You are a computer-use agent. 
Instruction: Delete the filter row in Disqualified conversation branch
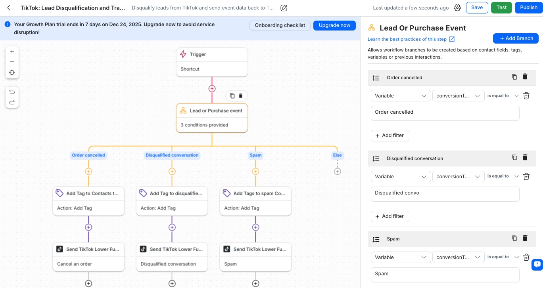pyautogui.click(x=526, y=176)
